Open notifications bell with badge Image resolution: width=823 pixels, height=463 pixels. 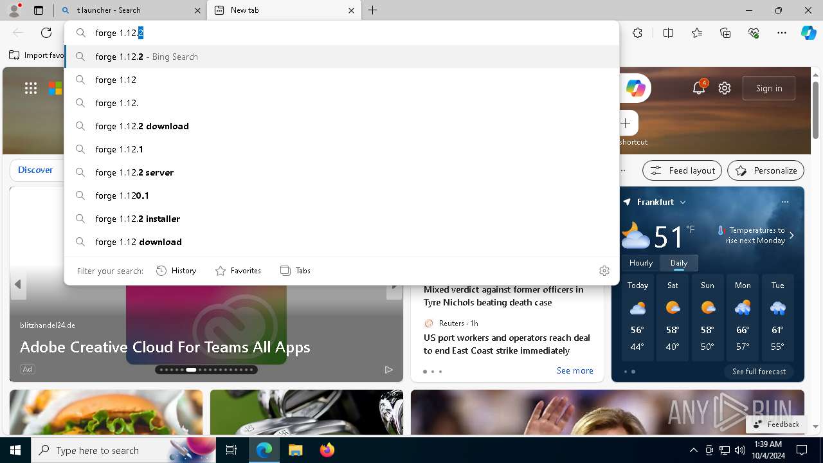(699, 87)
